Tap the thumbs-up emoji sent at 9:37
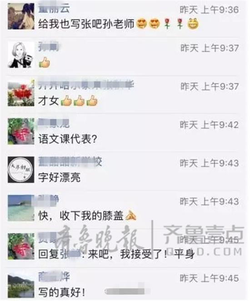 click(x=45, y=62)
